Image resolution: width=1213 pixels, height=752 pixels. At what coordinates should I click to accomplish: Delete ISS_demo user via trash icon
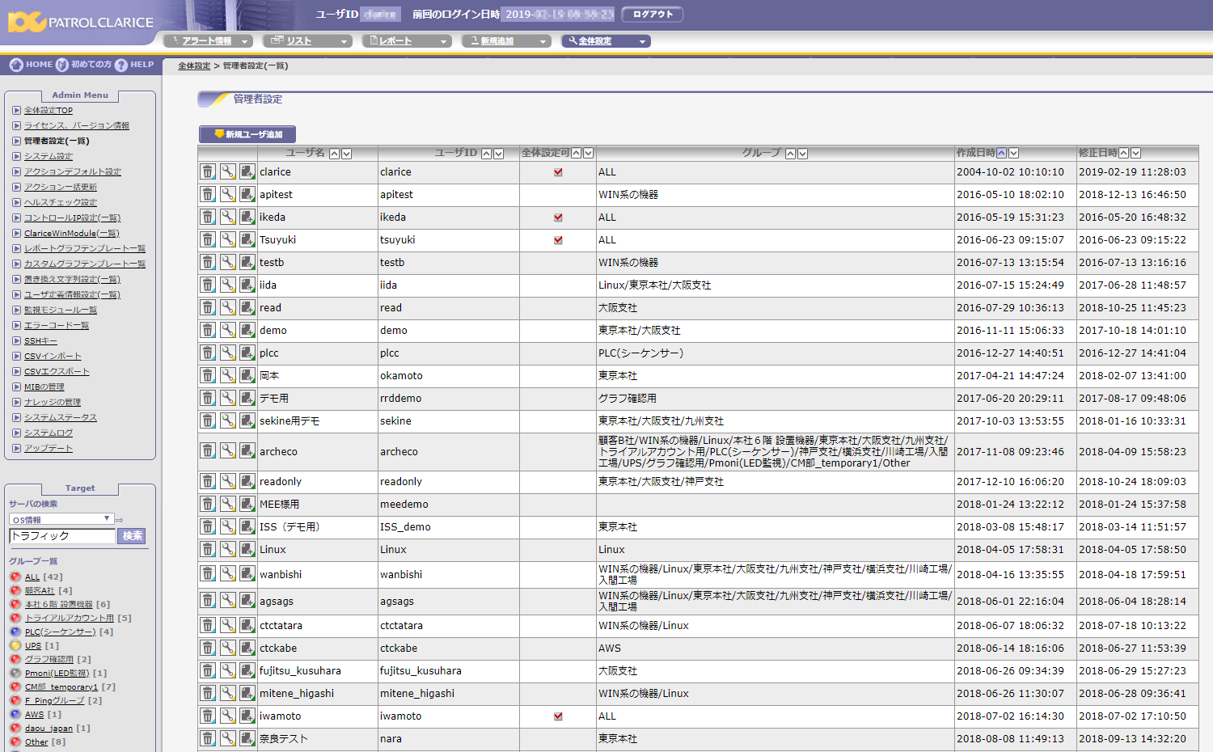coord(208,526)
